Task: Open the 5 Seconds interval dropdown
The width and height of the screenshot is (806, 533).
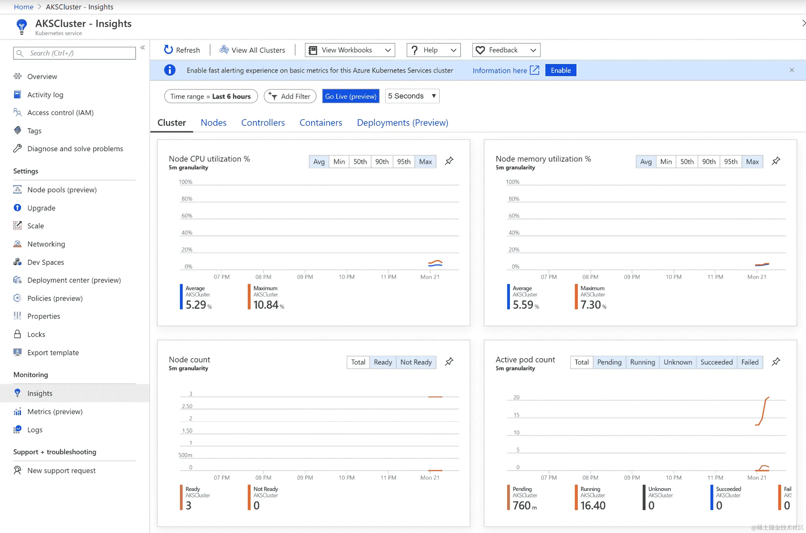Action: click(412, 96)
